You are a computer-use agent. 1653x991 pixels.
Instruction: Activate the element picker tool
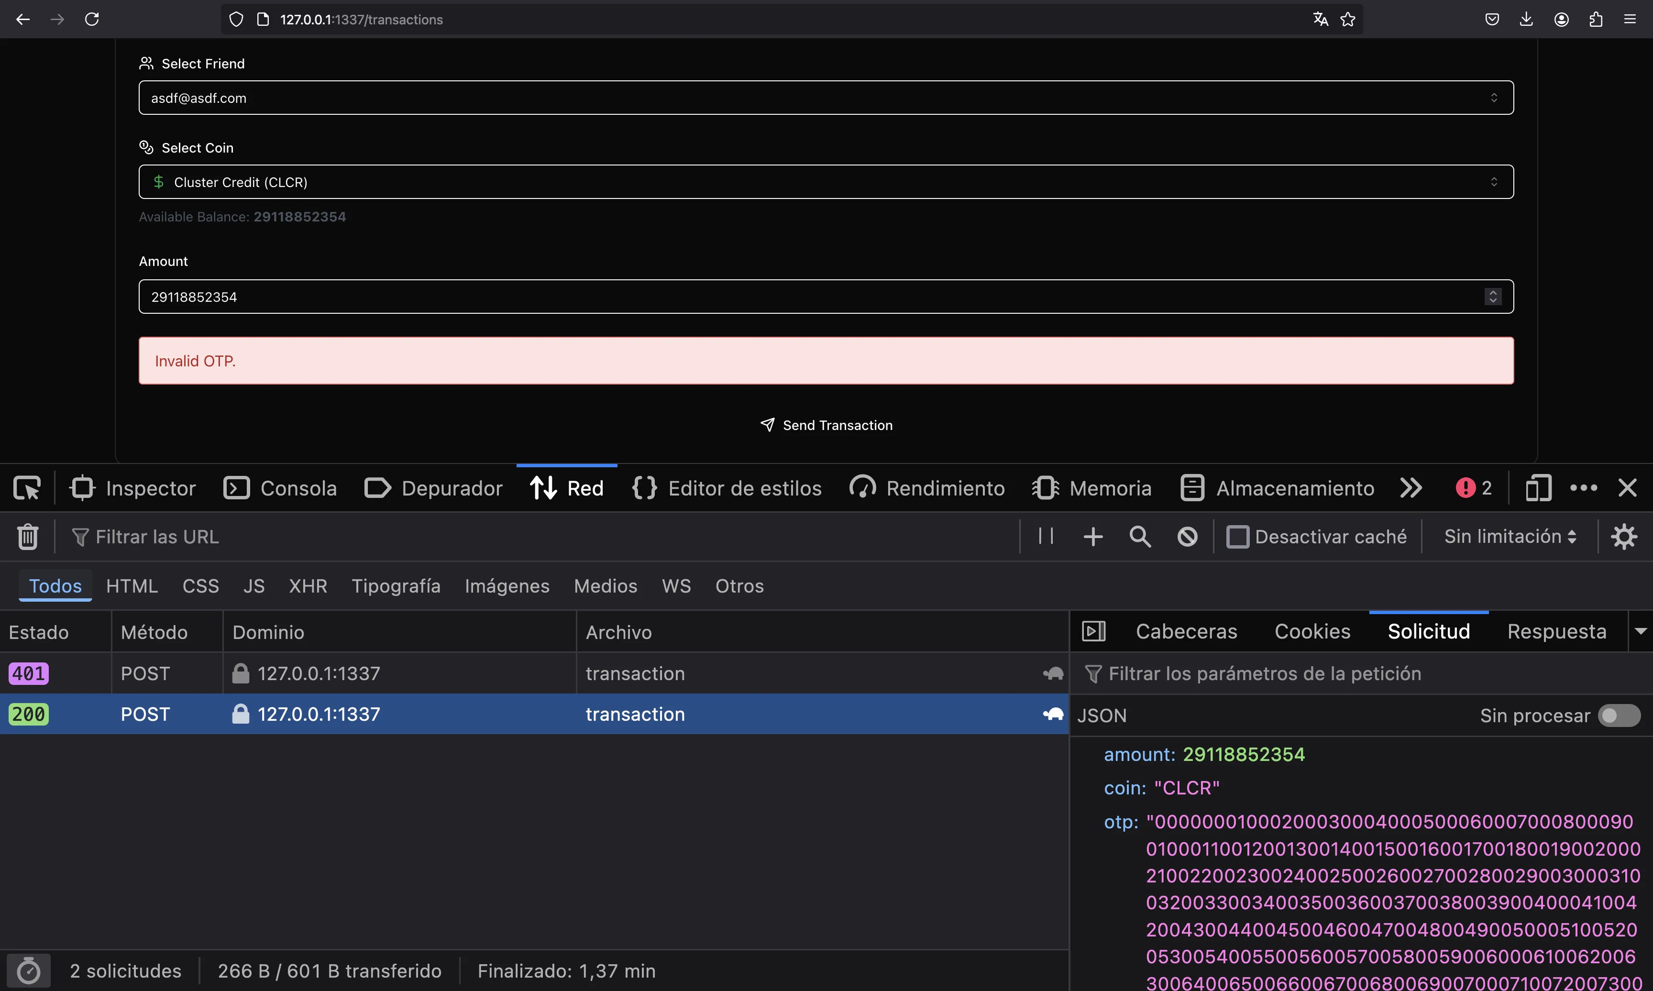coord(27,488)
